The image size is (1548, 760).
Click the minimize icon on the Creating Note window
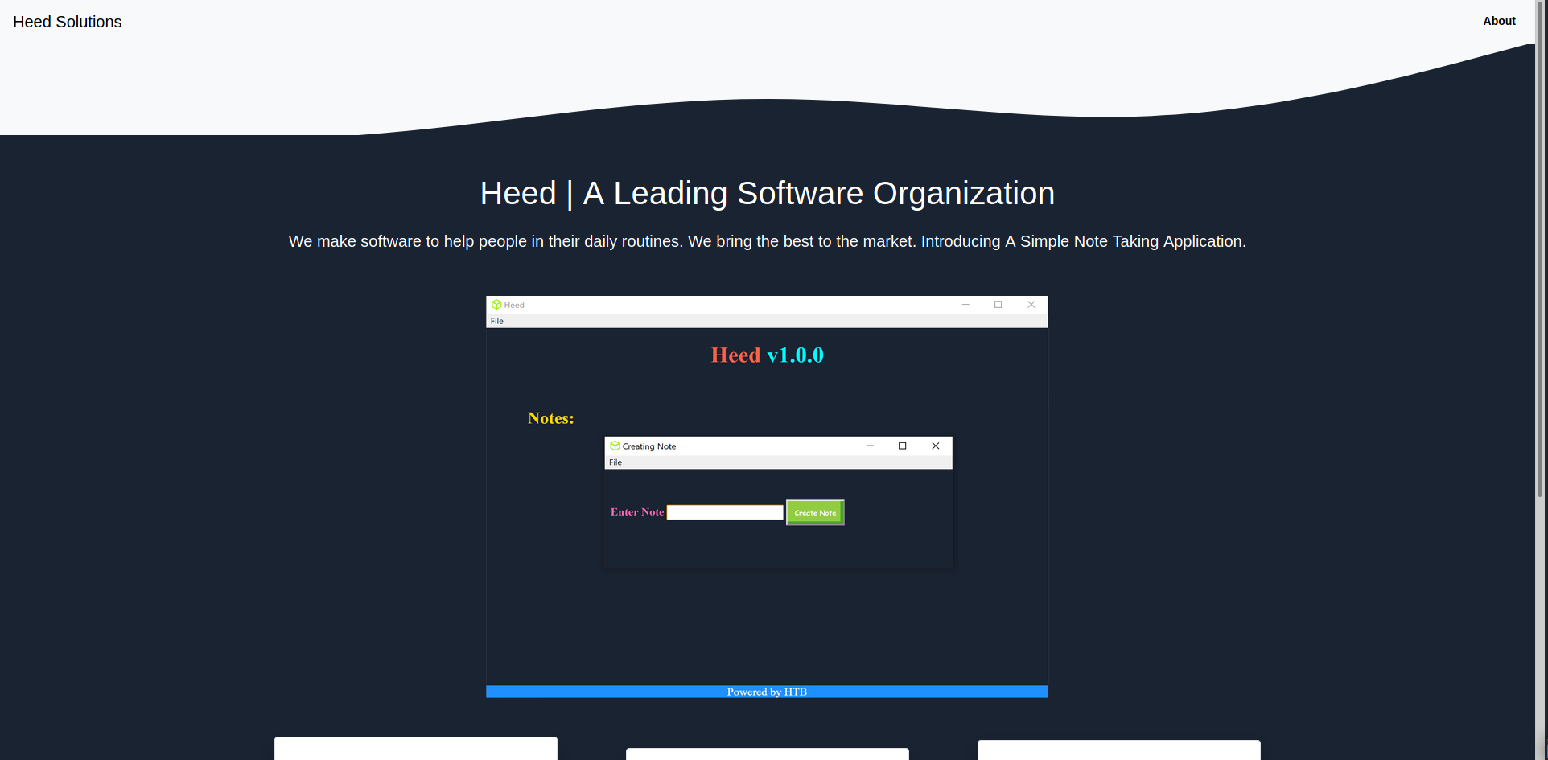point(869,446)
